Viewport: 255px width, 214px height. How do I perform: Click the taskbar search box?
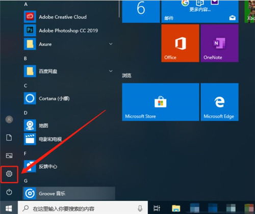pos(83,208)
